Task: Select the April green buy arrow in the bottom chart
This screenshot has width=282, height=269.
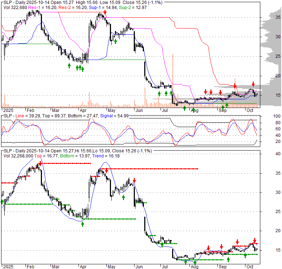Action: [x=82, y=224]
